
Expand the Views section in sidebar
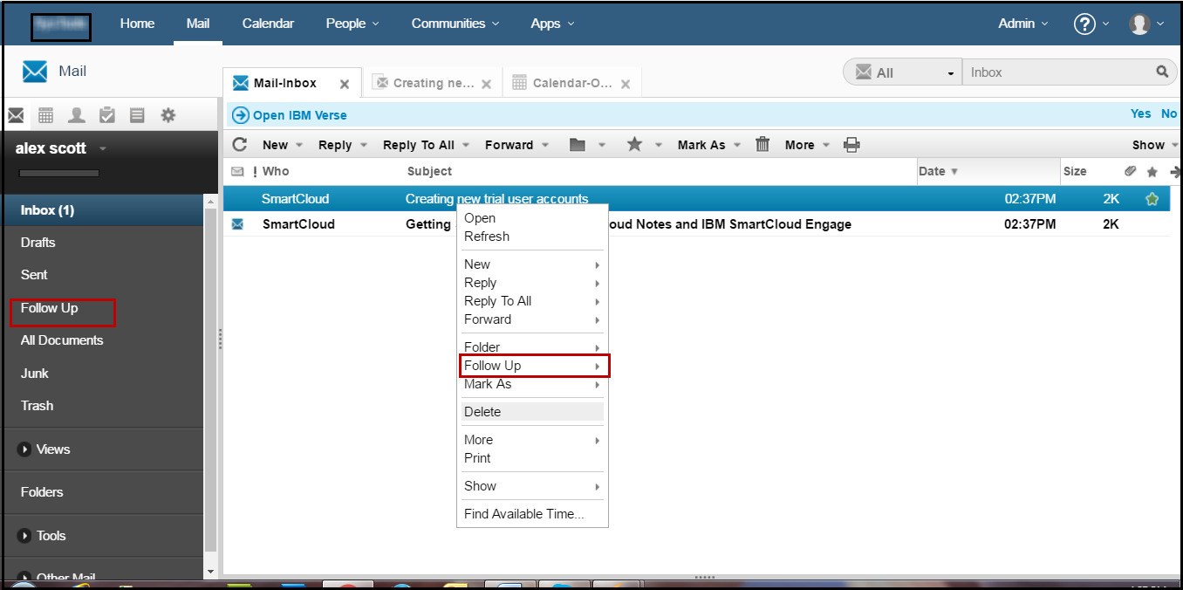tap(24, 449)
